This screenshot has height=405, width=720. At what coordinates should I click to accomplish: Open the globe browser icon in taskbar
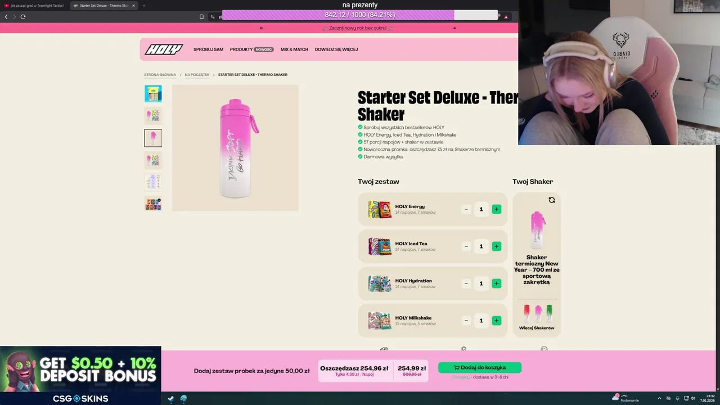pos(183,399)
